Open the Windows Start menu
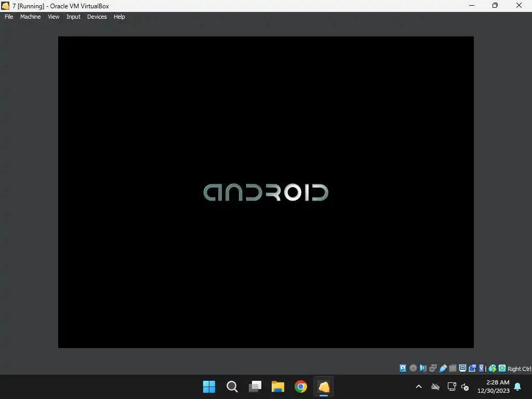Image resolution: width=532 pixels, height=399 pixels. click(209, 387)
